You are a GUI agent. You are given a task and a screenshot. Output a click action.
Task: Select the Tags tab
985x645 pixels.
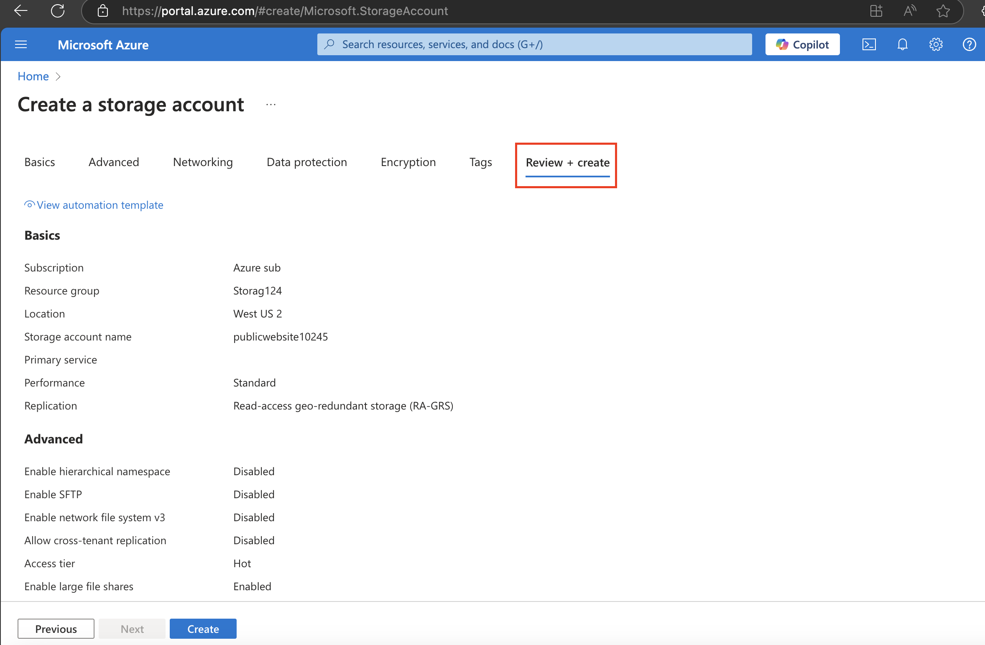[480, 162]
